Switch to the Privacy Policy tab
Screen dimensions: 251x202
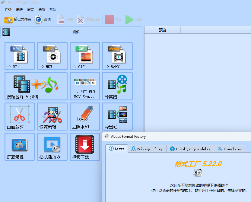coord(147,149)
